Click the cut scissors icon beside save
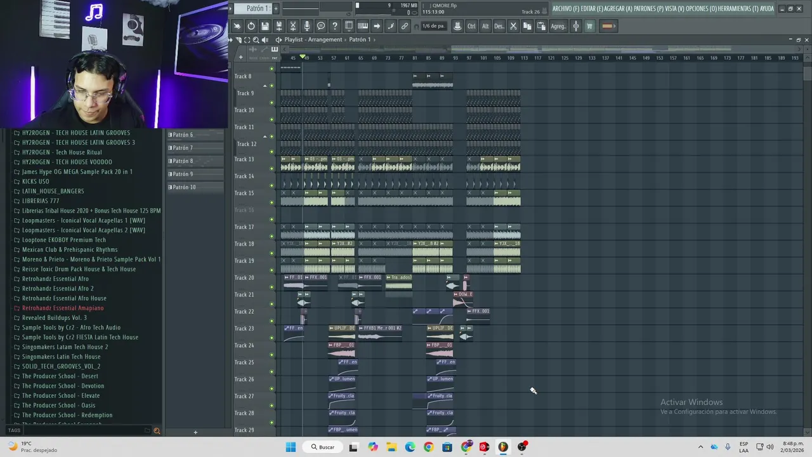812x457 pixels. click(293, 26)
